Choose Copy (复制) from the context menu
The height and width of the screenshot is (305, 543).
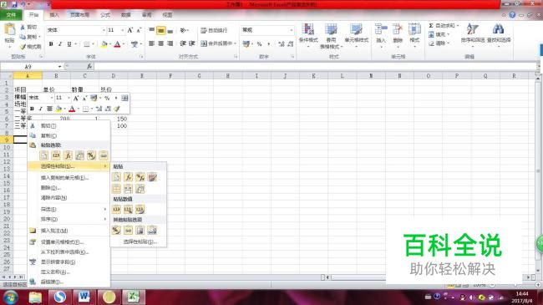[69, 135]
